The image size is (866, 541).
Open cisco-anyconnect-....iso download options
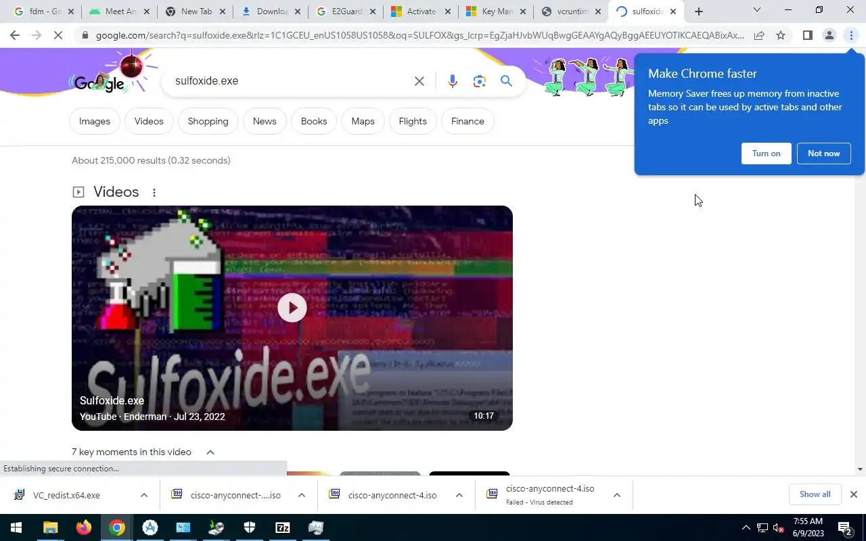(x=302, y=495)
